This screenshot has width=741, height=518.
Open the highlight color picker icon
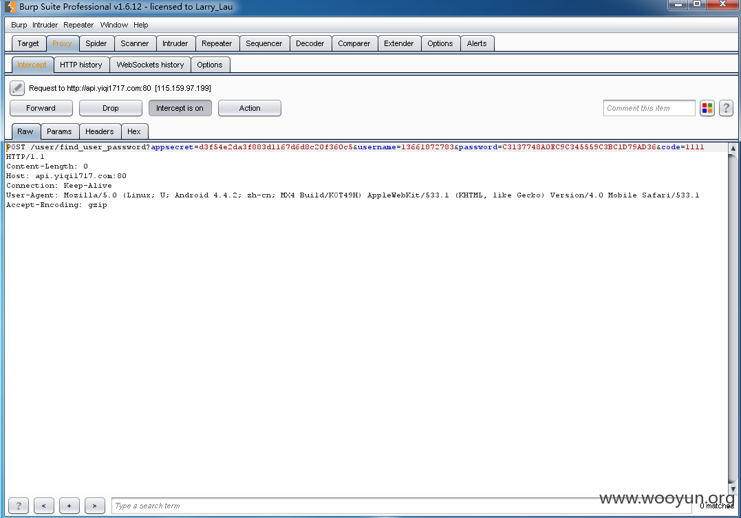[x=707, y=108]
